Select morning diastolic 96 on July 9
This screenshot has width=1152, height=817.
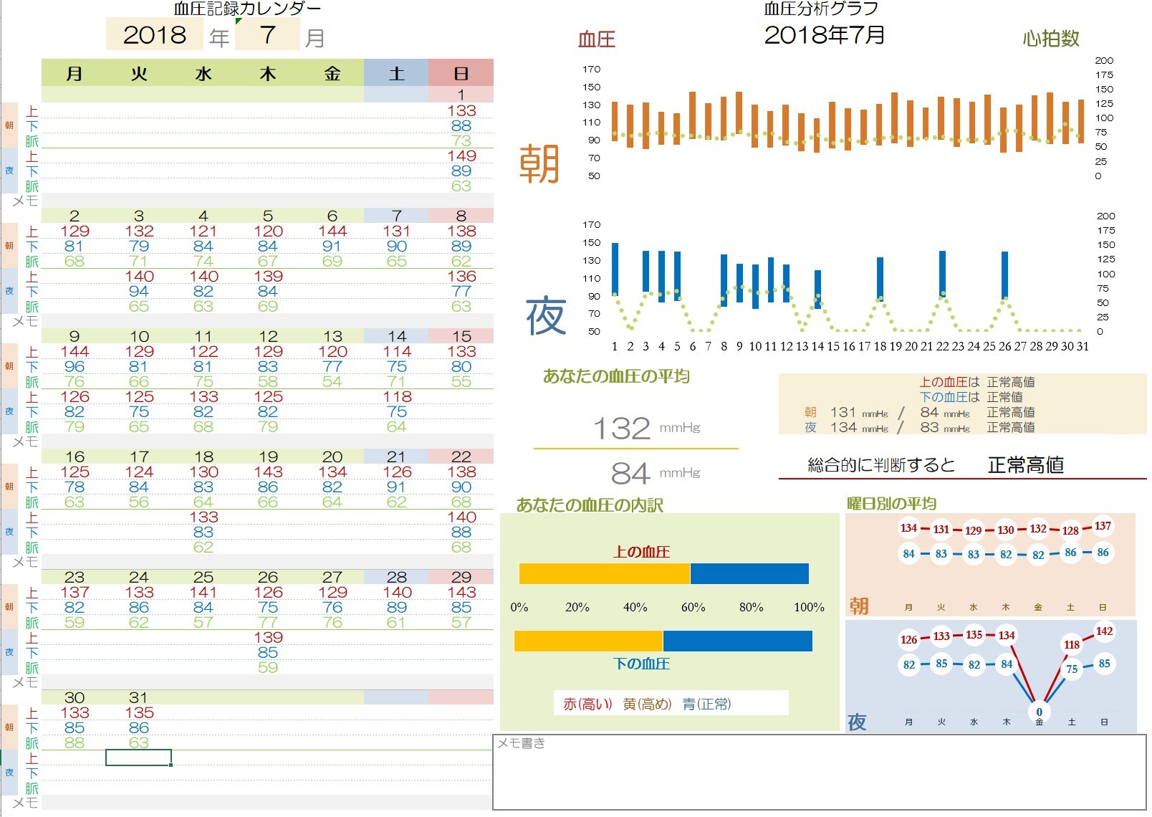75,366
